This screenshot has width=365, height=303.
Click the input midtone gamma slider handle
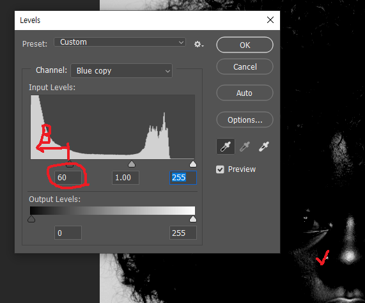tap(132, 164)
